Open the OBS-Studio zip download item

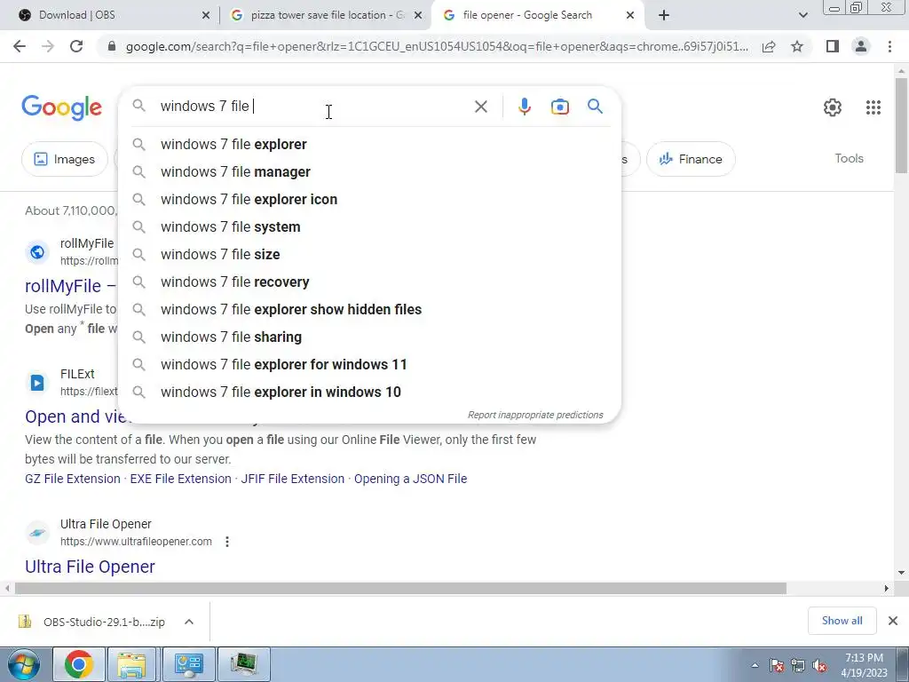pyautogui.click(x=92, y=622)
